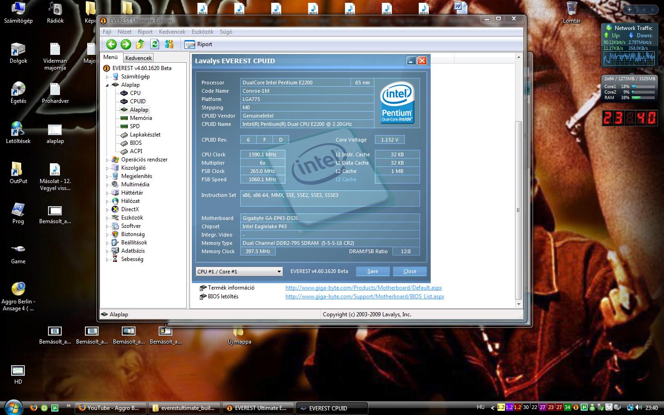
Task: Select the Sebesség benchmark tree item
Action: tap(132, 259)
